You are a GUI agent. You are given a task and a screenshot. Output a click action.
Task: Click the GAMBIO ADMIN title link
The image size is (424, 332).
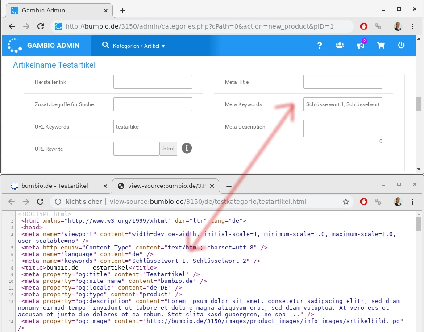tap(53, 46)
